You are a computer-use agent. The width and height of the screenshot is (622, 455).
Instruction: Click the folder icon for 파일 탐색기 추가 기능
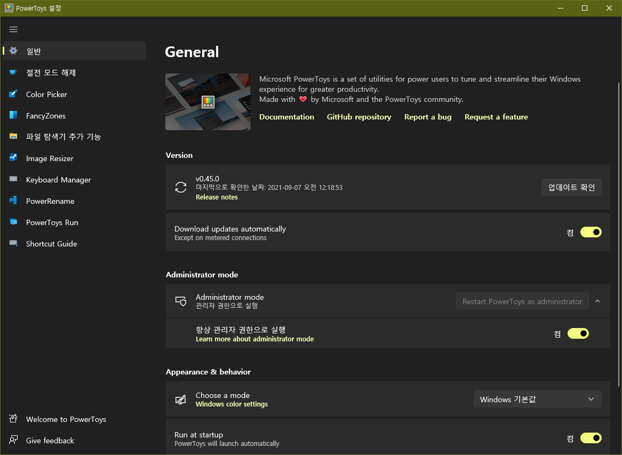pyautogui.click(x=13, y=137)
